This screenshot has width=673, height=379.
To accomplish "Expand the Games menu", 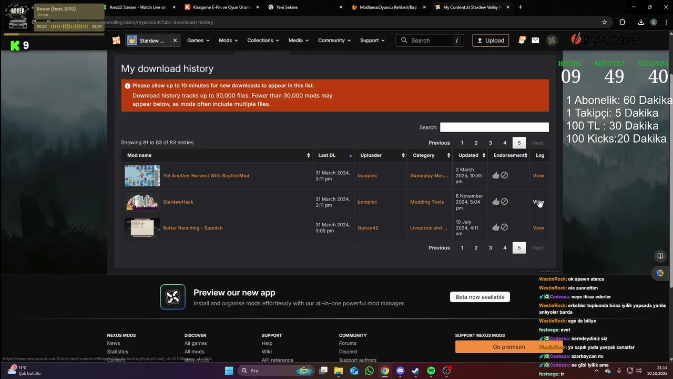I will [x=198, y=41].
